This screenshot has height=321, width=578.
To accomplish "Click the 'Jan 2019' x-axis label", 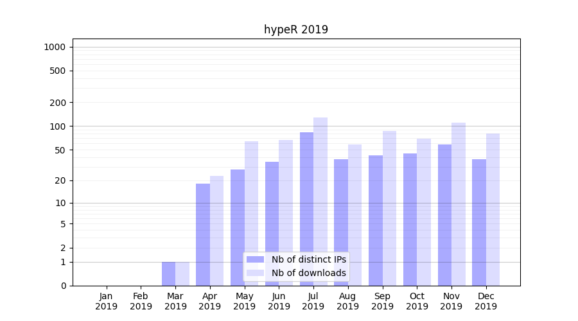I will point(107,301).
